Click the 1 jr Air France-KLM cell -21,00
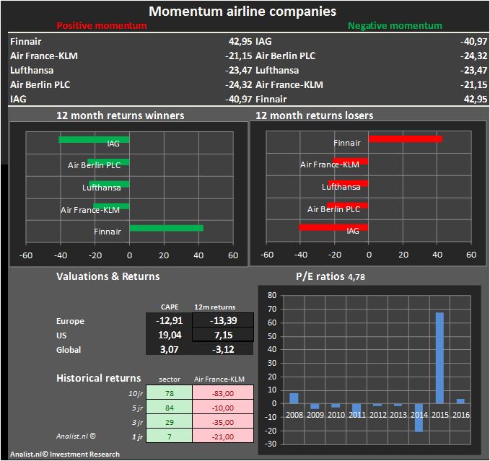Viewport: 490px width, 461px height. tap(223, 436)
